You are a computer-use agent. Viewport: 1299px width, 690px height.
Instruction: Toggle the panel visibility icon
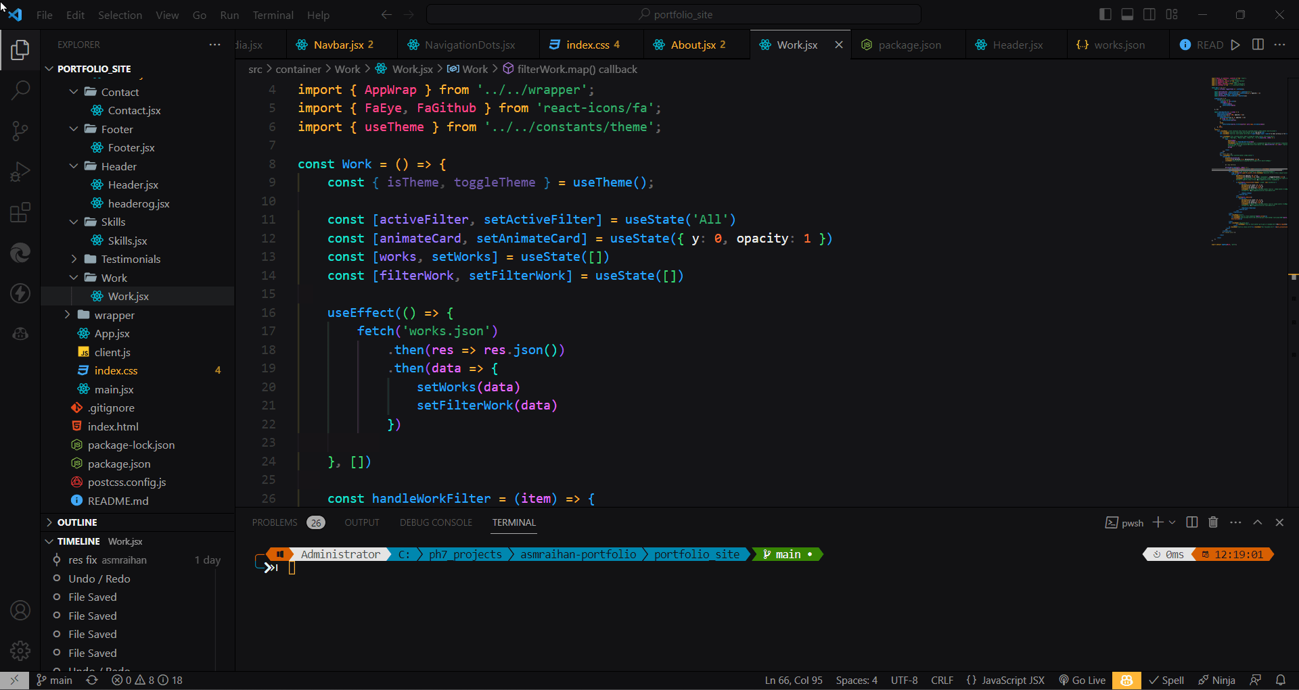(1127, 14)
